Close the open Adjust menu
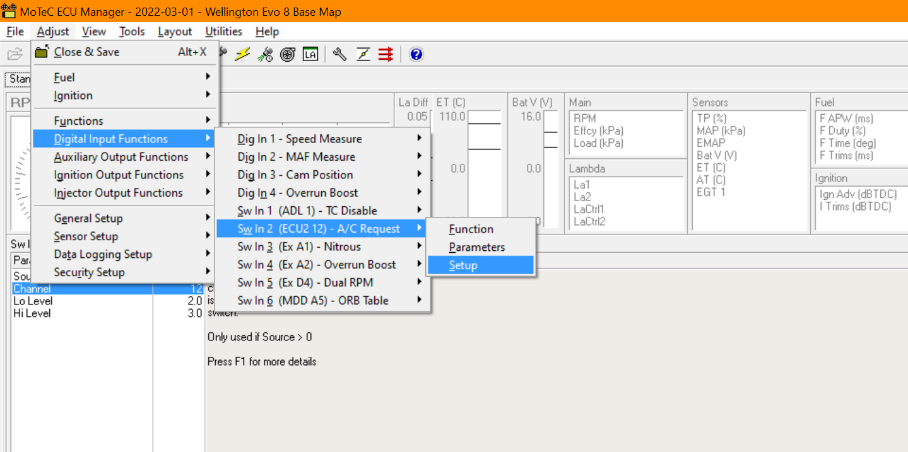908x452 pixels. pyautogui.click(x=53, y=32)
